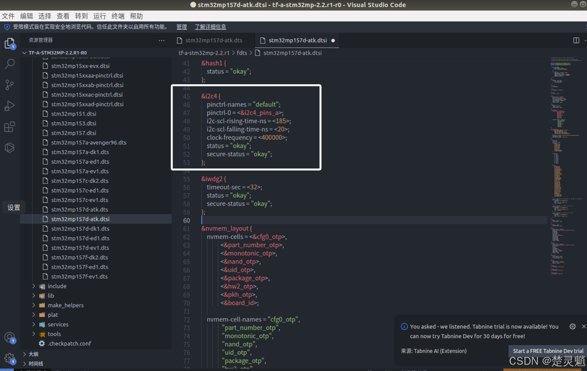
Task: Expand the lib folder
Action: [51, 296]
